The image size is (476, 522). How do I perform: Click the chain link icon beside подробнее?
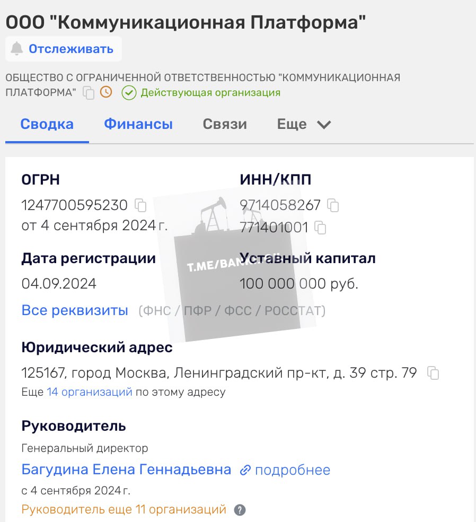pyautogui.click(x=245, y=470)
